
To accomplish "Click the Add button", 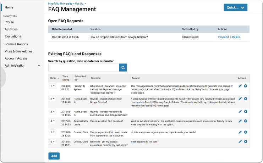I will click(54, 156).
